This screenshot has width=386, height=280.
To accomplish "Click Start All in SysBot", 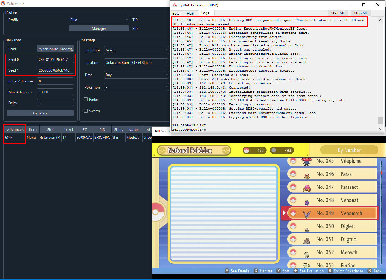I will [x=337, y=13].
